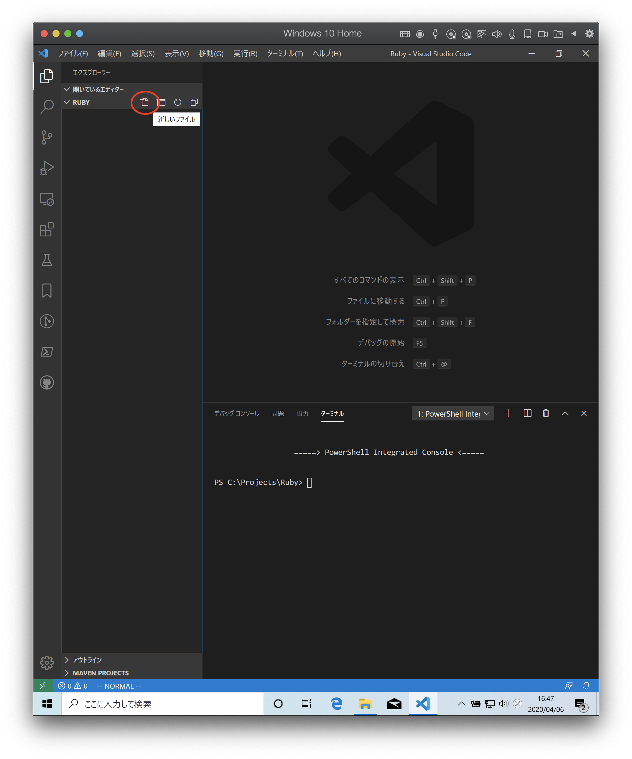Image resolution: width=632 pixels, height=759 pixels.
Task: Click the Collapse Folders icon in Explorer
Action: pos(194,102)
